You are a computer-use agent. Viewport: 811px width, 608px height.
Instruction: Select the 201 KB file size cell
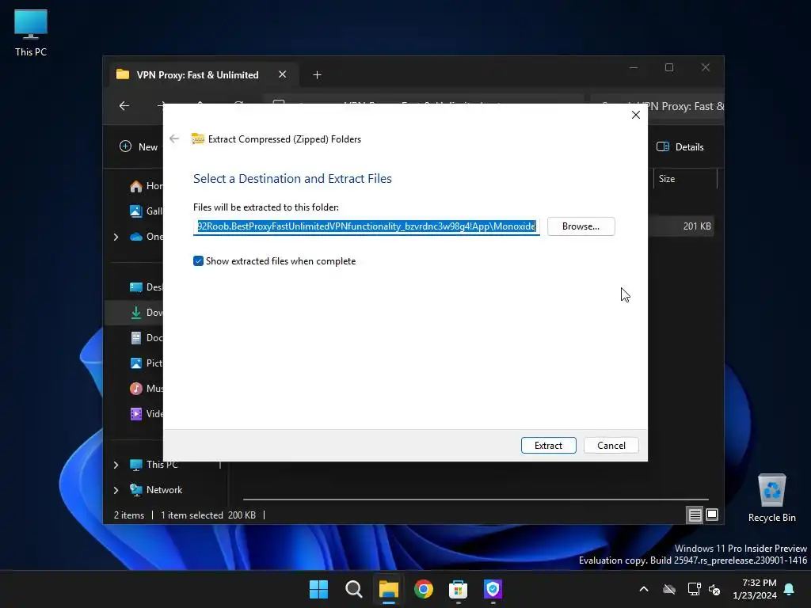(697, 226)
